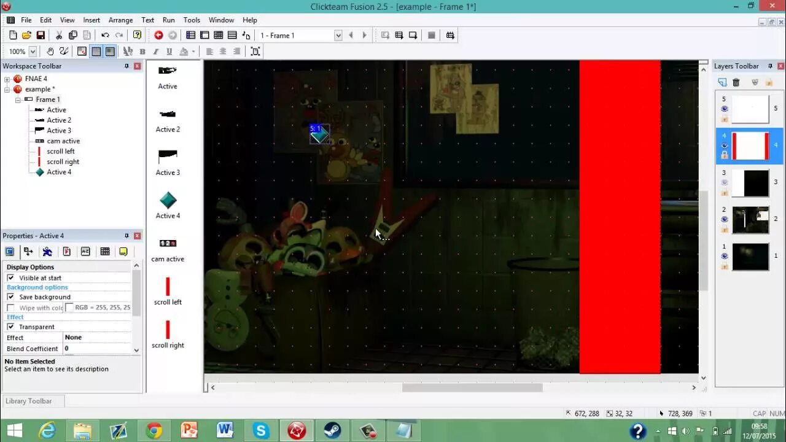Image resolution: width=786 pixels, height=442 pixels.
Task: Open the Help contents question mark icon
Action: point(137,36)
